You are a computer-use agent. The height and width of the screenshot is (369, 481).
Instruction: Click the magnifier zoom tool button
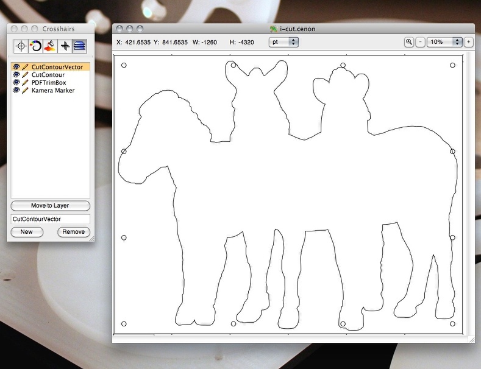tap(409, 42)
